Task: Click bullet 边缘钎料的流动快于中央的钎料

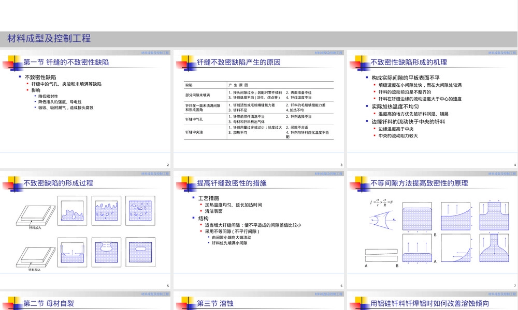Action: (x=408, y=121)
